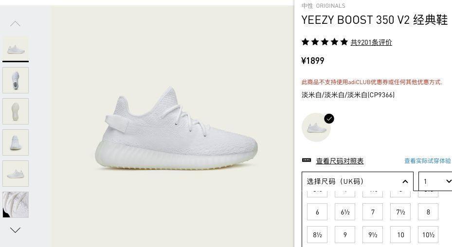Select size 8
The image size is (452, 247).
coord(428,212)
